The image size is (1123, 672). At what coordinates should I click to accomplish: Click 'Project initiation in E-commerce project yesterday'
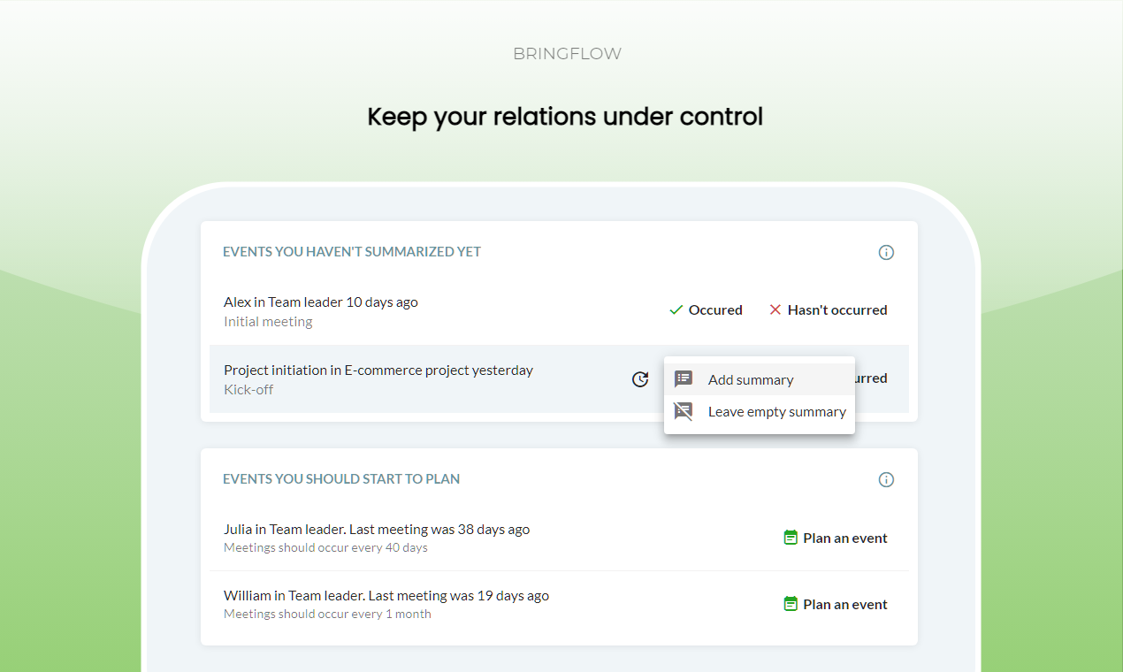[x=378, y=370]
